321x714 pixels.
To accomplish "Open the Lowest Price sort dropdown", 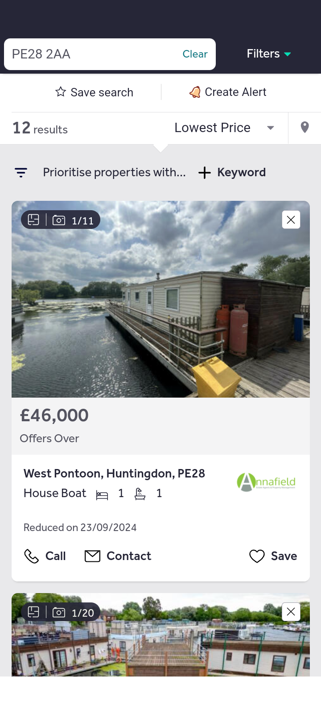I will (x=224, y=128).
